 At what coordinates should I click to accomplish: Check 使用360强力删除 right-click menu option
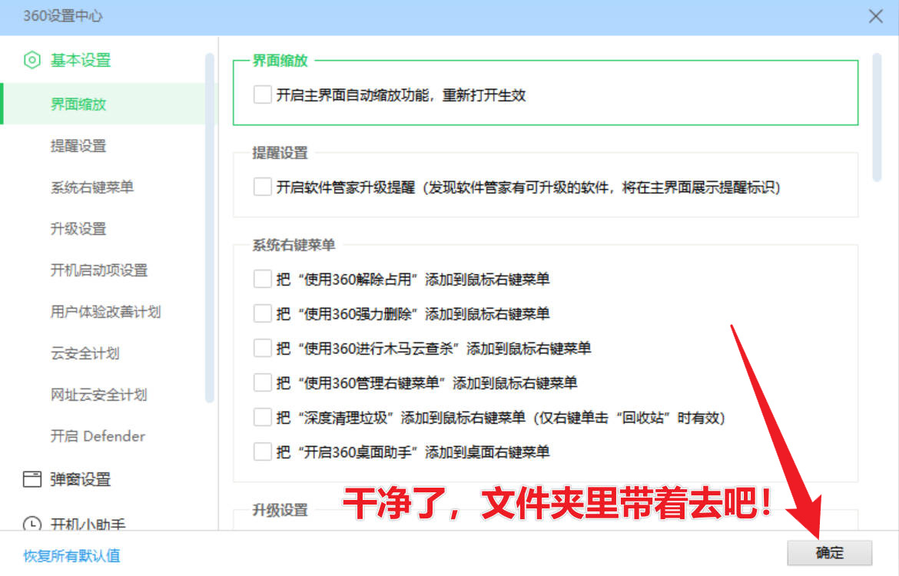[x=263, y=313]
